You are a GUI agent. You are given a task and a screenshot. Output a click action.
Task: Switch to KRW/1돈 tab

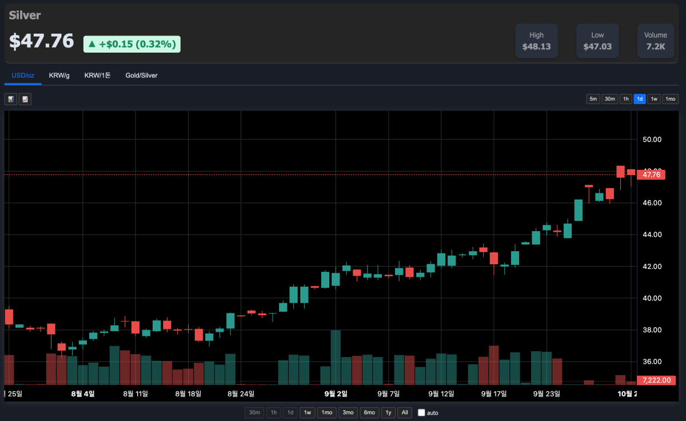tap(98, 76)
